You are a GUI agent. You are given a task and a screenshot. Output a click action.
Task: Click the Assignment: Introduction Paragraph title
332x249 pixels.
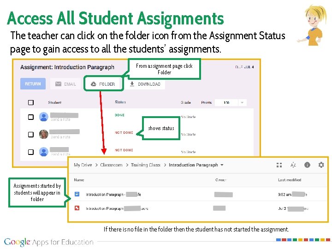pos(67,67)
